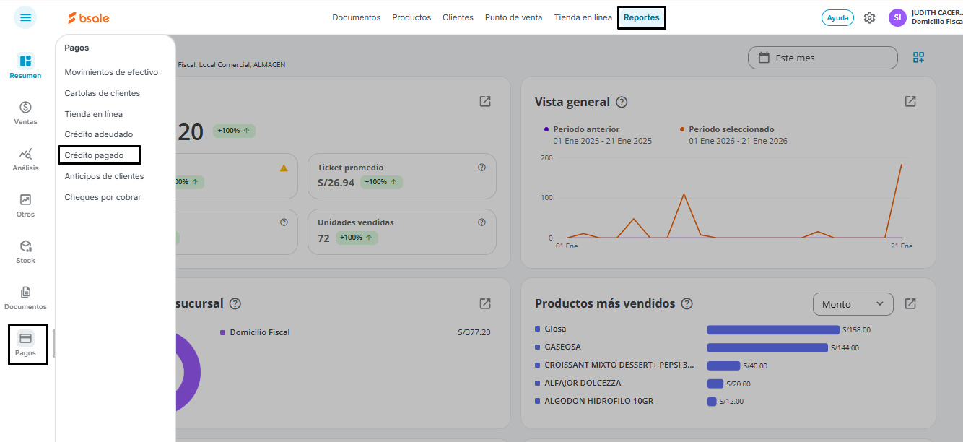The image size is (963, 442).
Task: Open the Resumen sidebar section
Action: coord(25,66)
